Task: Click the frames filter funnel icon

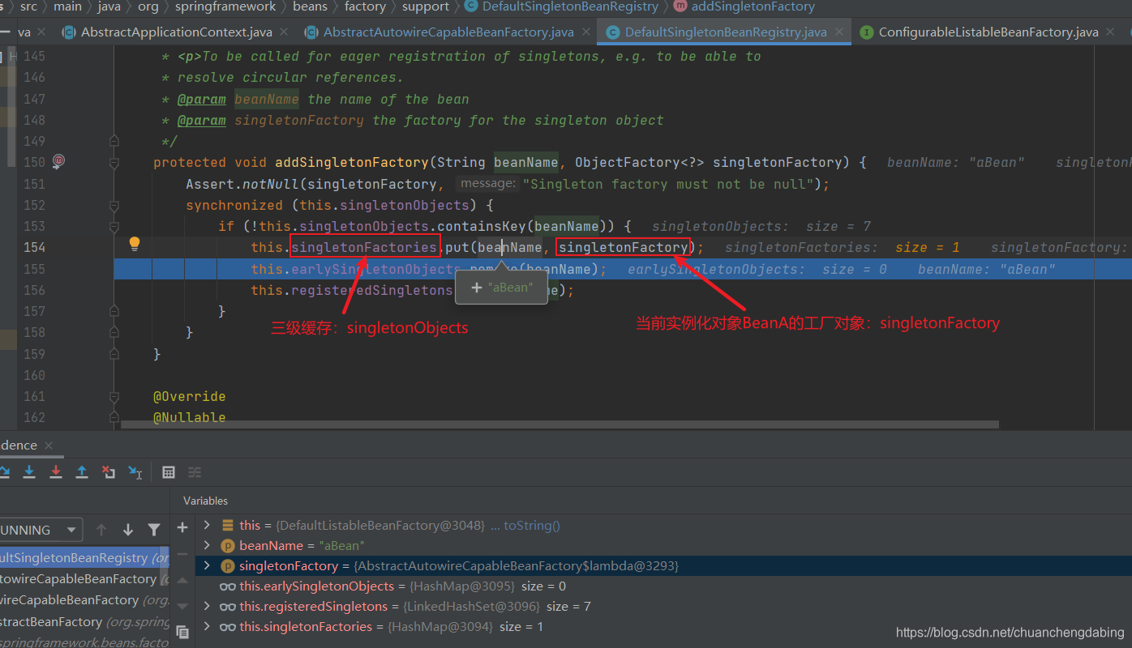Action: tap(154, 530)
